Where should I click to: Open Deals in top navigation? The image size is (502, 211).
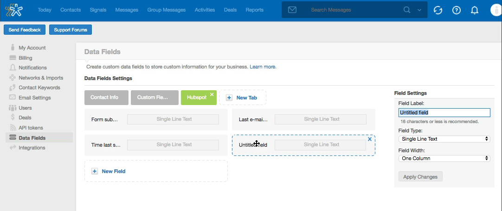[x=231, y=10]
